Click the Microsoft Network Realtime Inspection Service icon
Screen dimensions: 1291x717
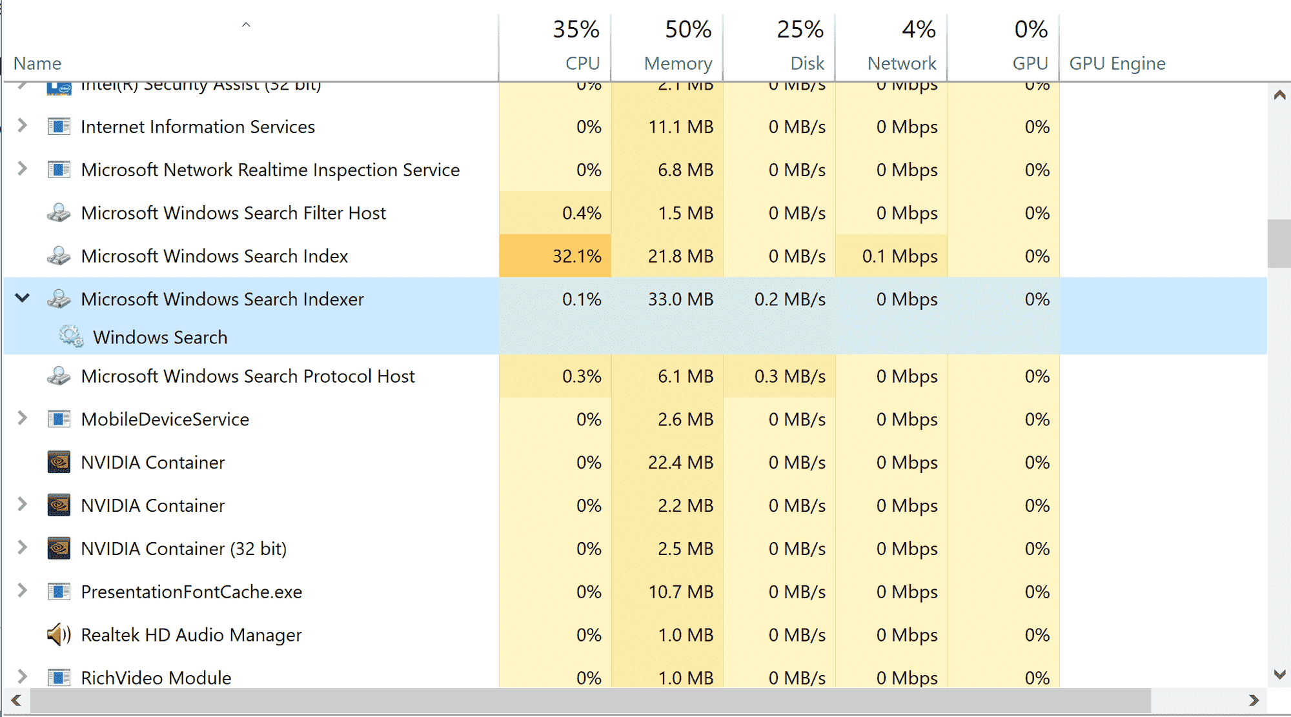click(59, 170)
